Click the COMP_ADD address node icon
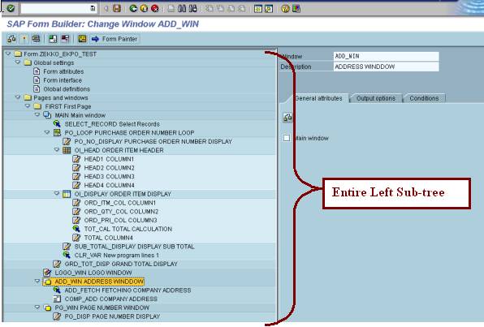Viewport: 484px width, 327px height. (x=57, y=299)
